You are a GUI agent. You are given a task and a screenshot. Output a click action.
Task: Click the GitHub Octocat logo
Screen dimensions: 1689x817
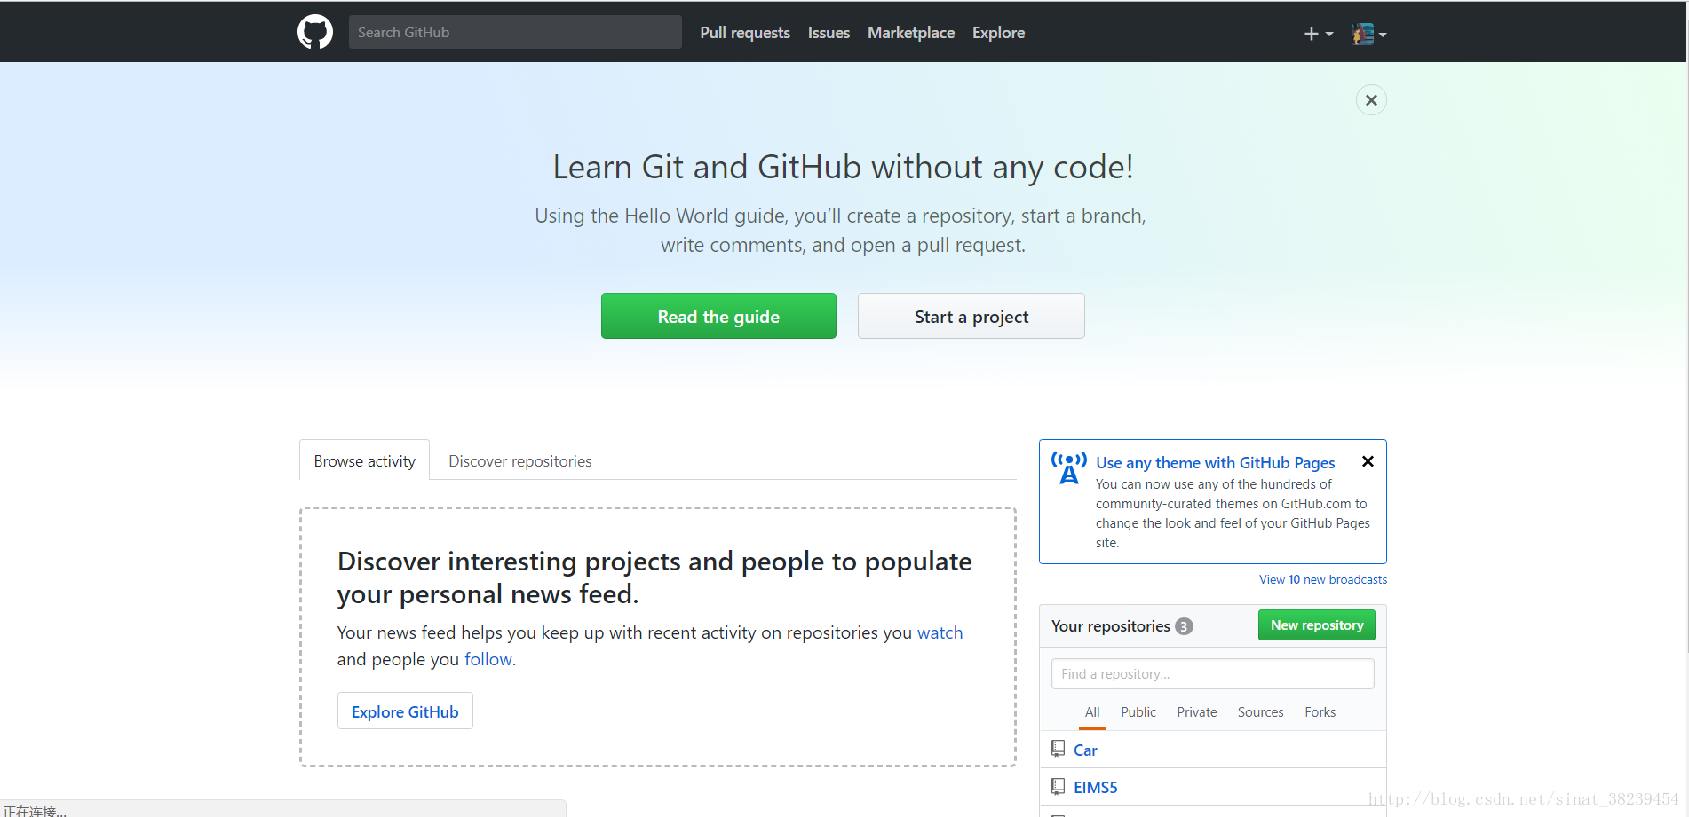(315, 32)
